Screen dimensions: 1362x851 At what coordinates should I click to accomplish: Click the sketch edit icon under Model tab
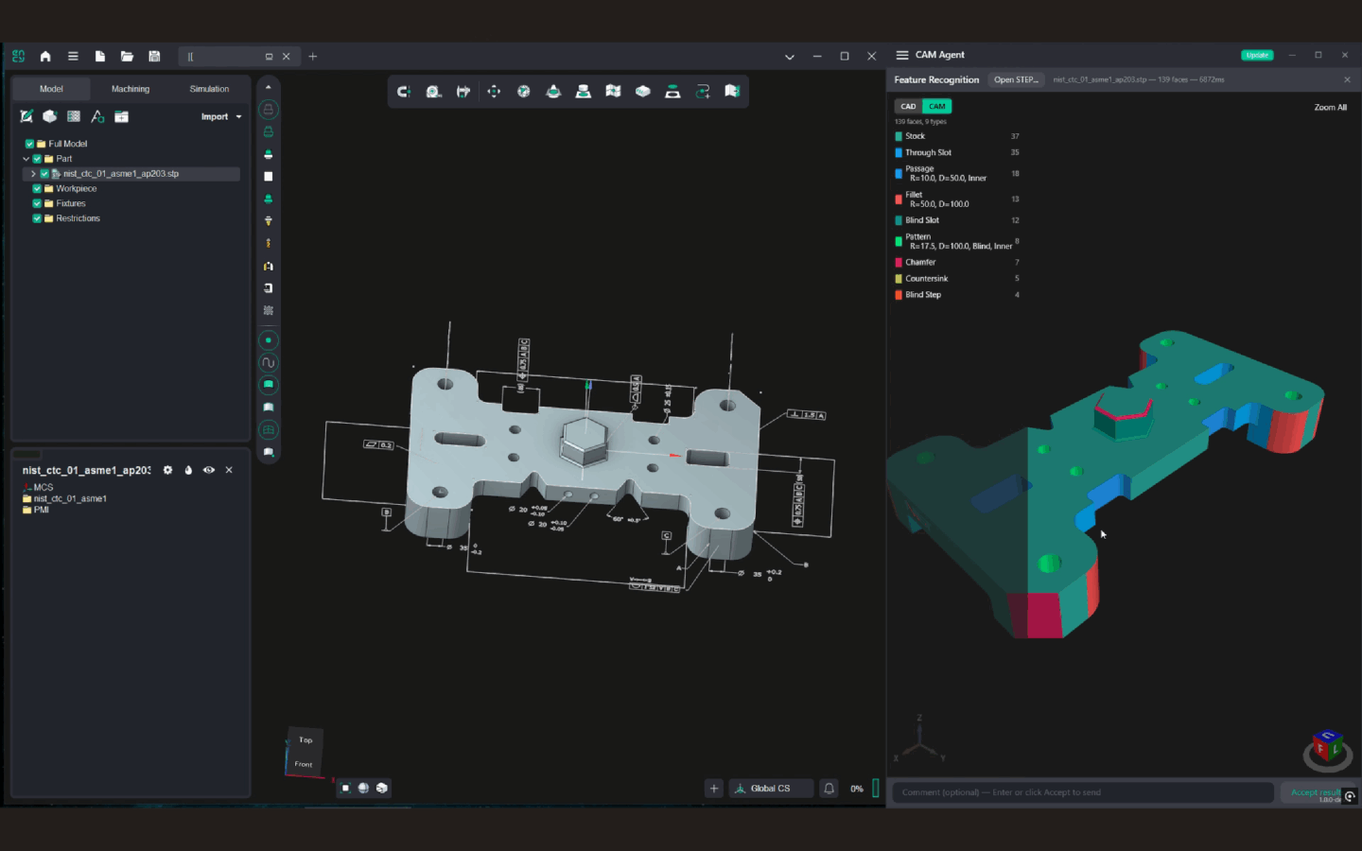(26, 115)
